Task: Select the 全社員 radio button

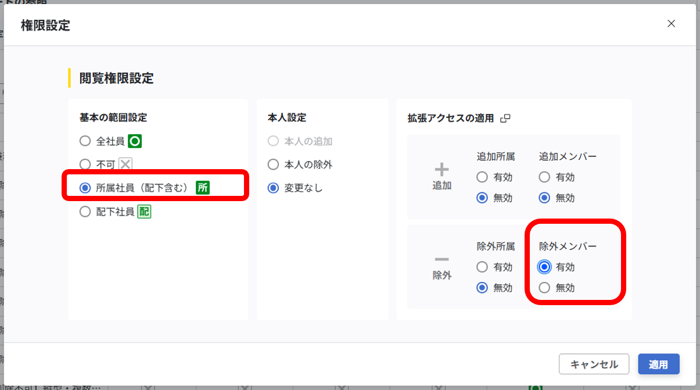Action: point(85,141)
